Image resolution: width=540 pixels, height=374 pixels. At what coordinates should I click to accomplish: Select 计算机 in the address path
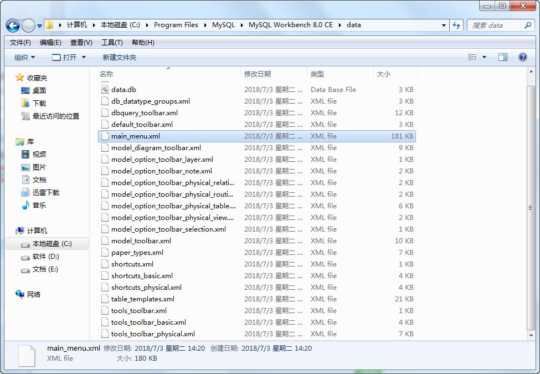(77, 25)
